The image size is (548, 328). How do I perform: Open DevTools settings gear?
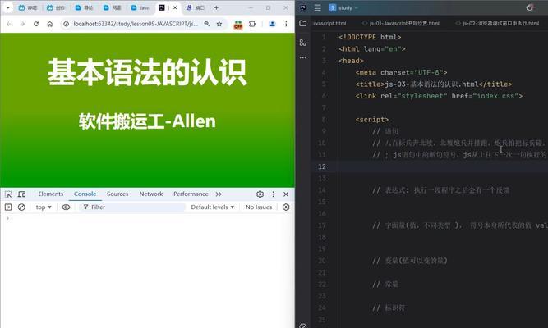(x=260, y=194)
